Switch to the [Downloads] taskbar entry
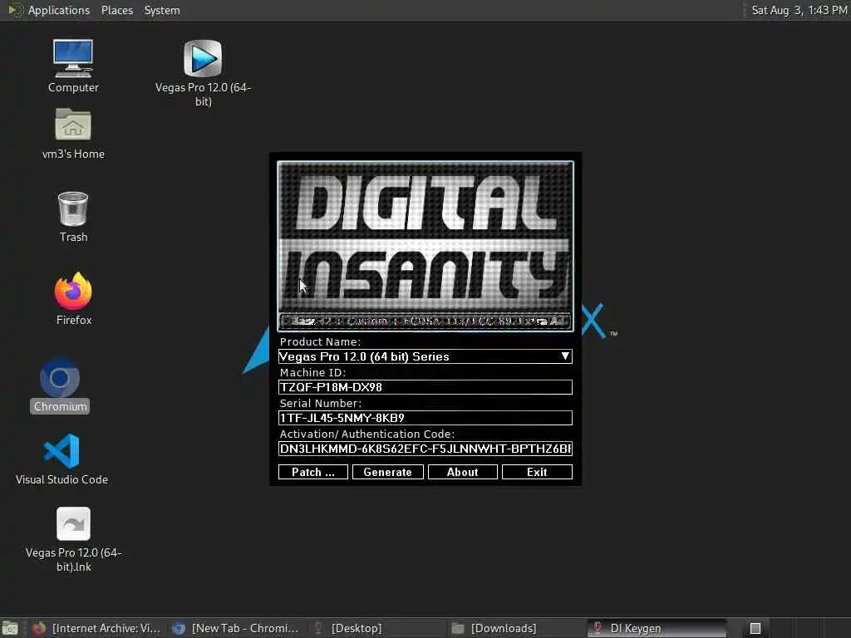 tap(515, 628)
